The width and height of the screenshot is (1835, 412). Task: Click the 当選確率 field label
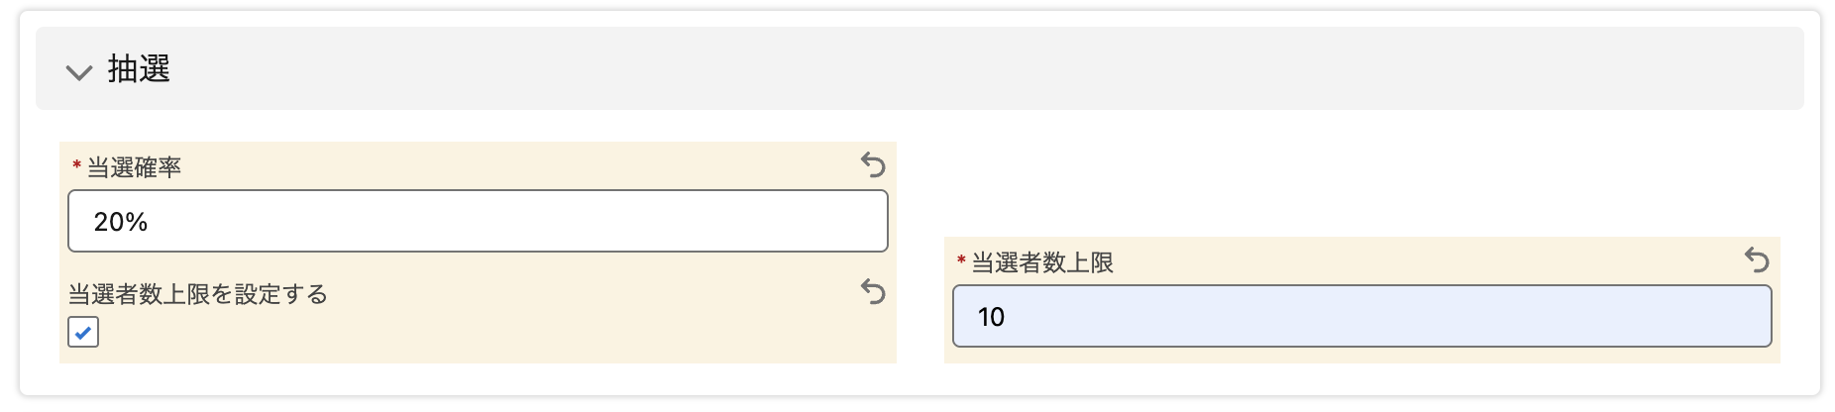click(134, 167)
